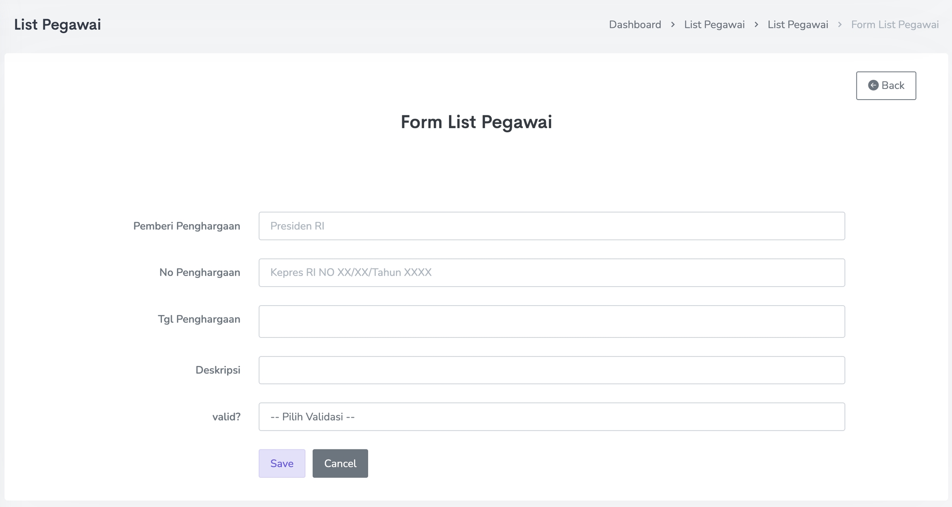Click the chevron separator after Dashboard breadcrumb
This screenshot has width=952, height=507.
pyautogui.click(x=673, y=25)
